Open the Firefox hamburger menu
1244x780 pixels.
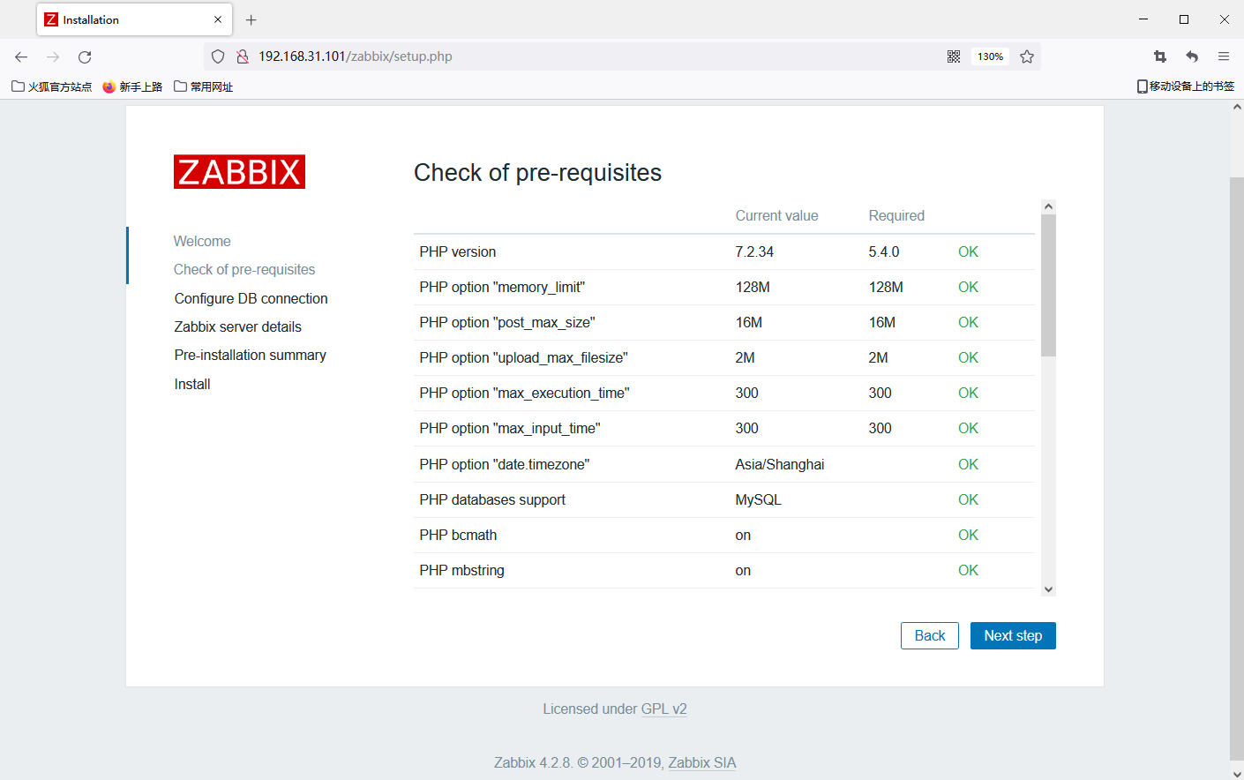click(x=1224, y=56)
